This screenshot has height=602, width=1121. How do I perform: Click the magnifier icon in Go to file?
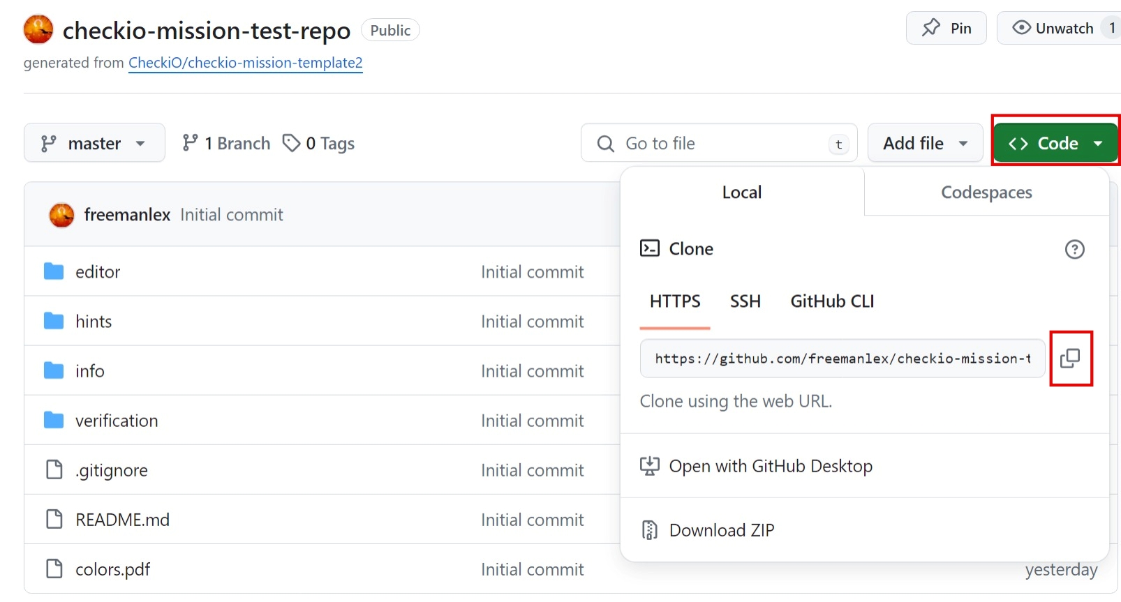click(606, 144)
